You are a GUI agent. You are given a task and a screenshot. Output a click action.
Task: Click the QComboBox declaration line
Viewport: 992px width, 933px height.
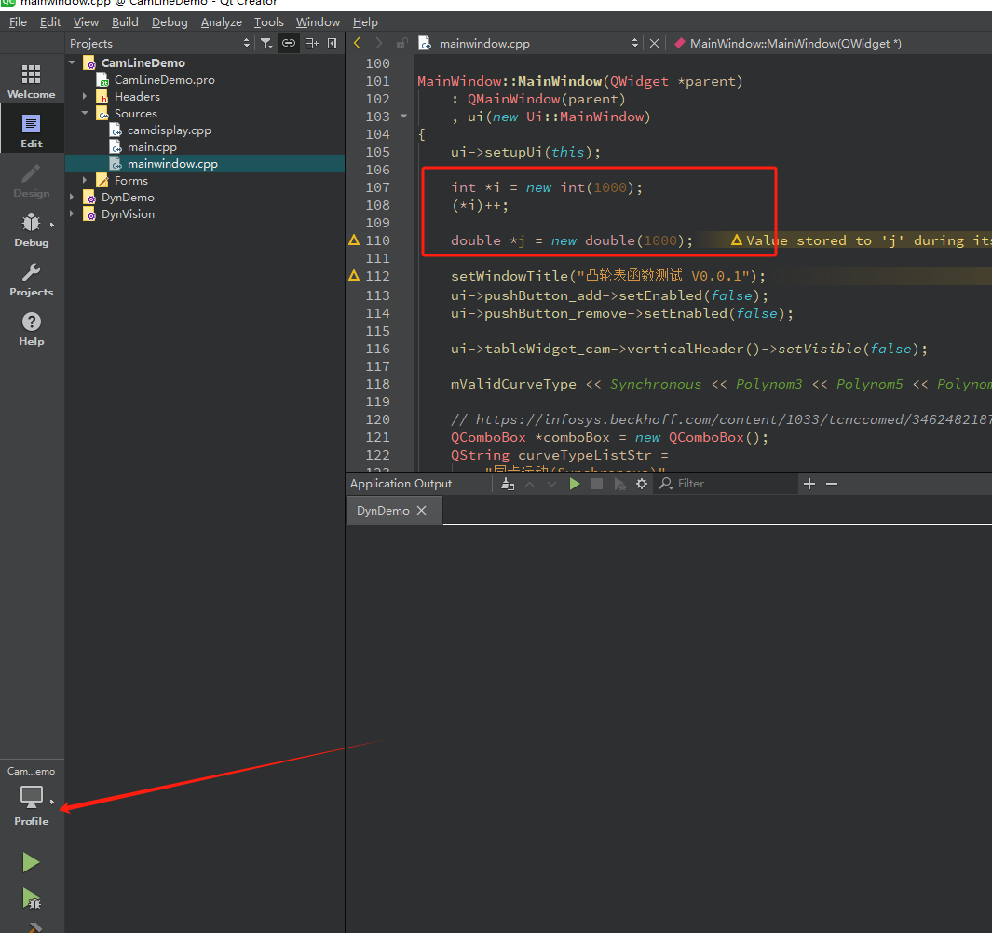(609, 437)
